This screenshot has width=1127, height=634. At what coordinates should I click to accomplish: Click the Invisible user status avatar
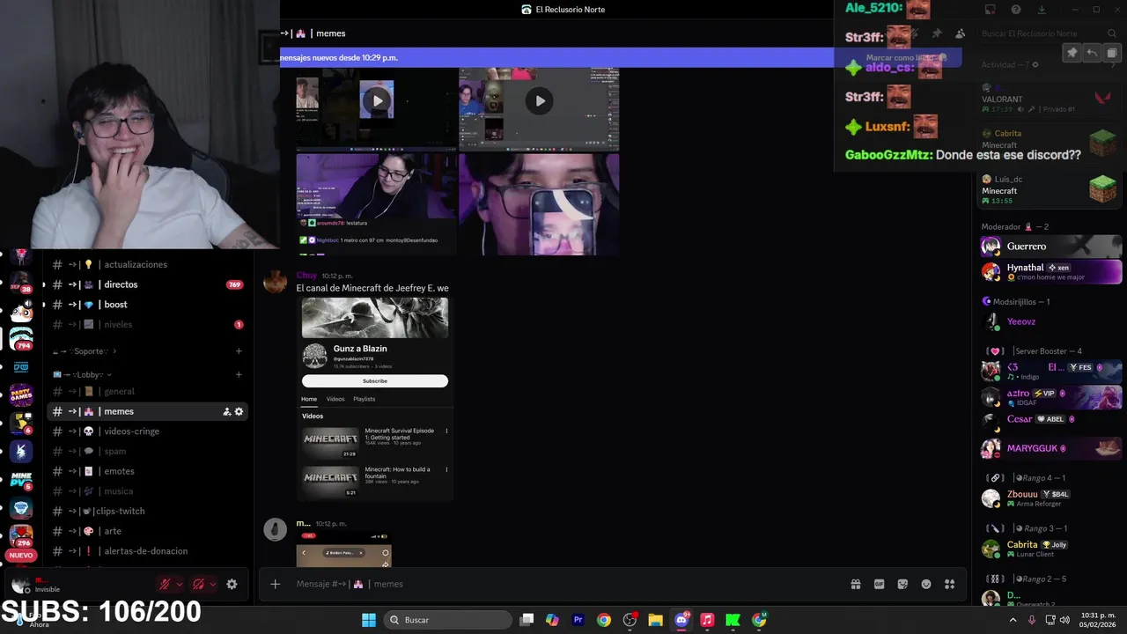click(x=21, y=585)
